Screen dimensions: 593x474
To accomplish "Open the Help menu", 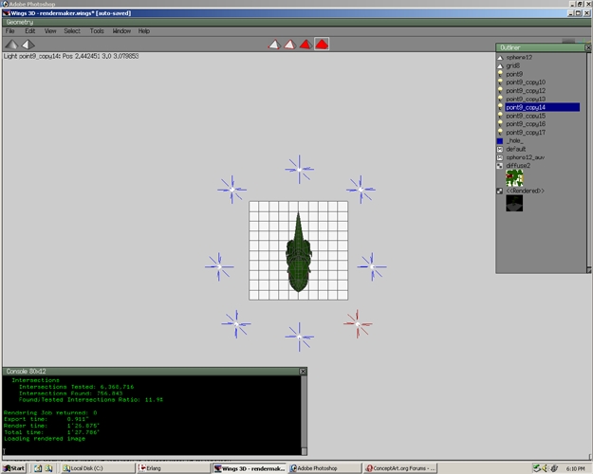I will point(143,31).
